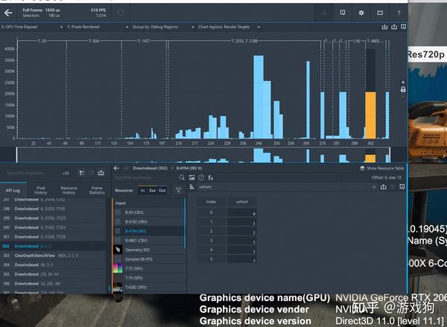Click the highlighted orange bar at 302
The width and height of the screenshot is (447, 327).
370,114
